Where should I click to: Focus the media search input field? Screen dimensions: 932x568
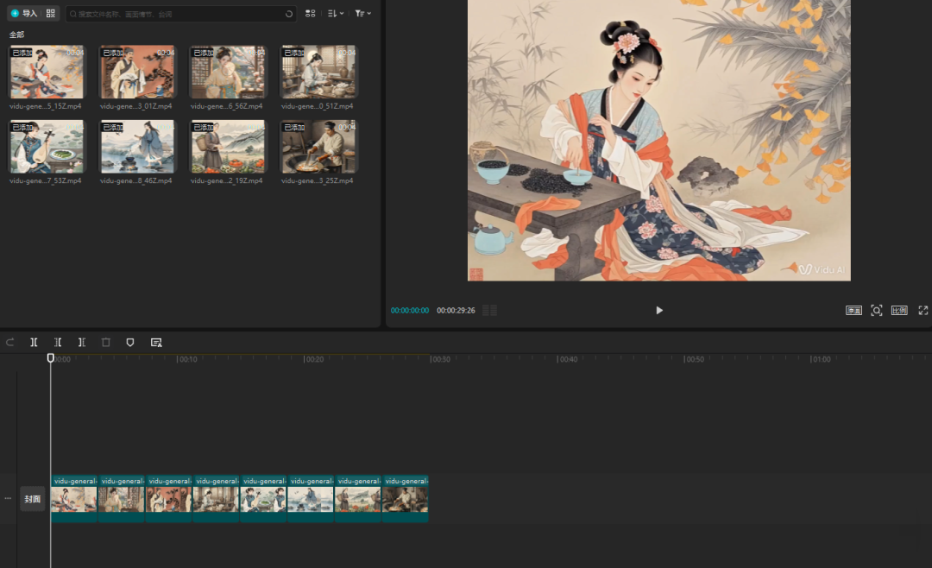coord(179,14)
